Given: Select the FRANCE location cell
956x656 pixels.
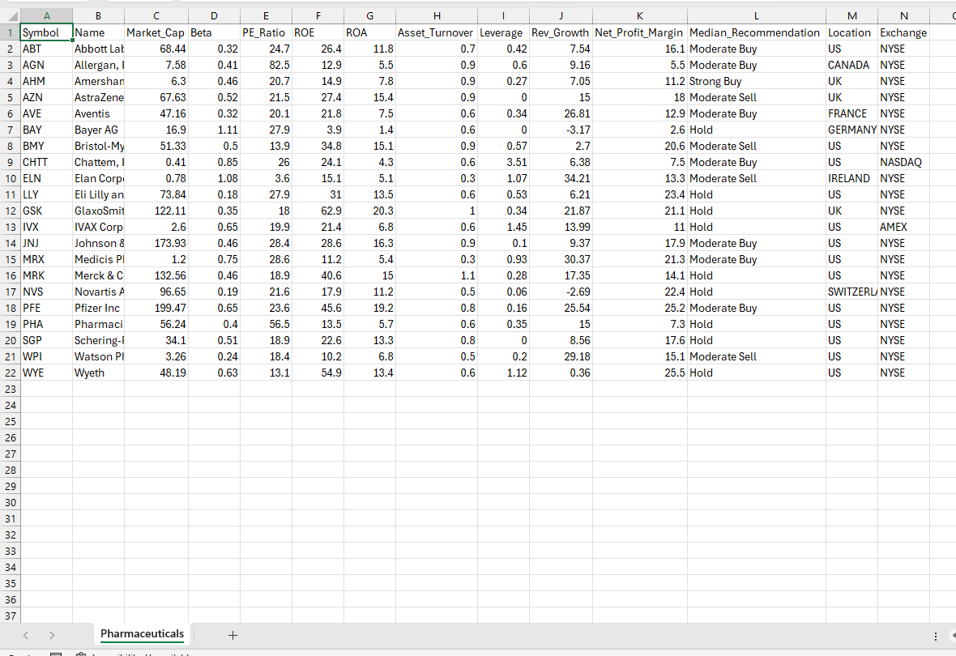Looking at the screenshot, I should click(851, 113).
